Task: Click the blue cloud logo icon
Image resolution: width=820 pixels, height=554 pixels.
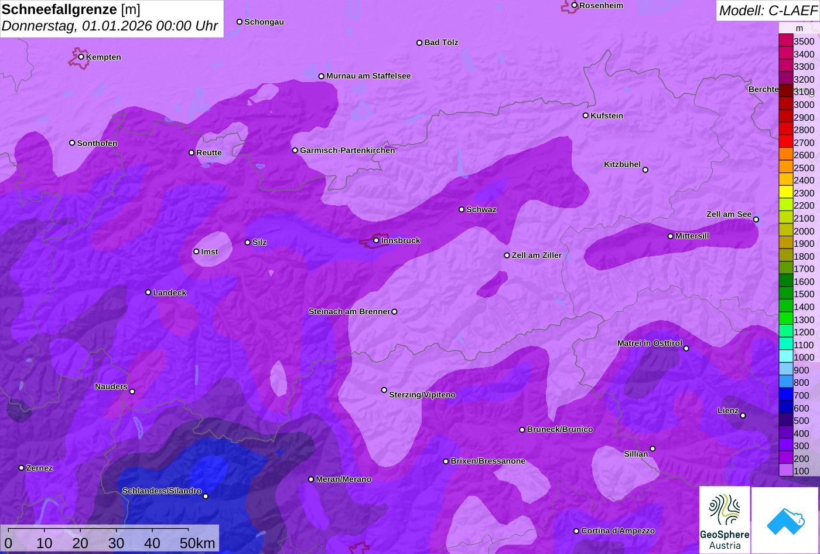Action: click(785, 519)
